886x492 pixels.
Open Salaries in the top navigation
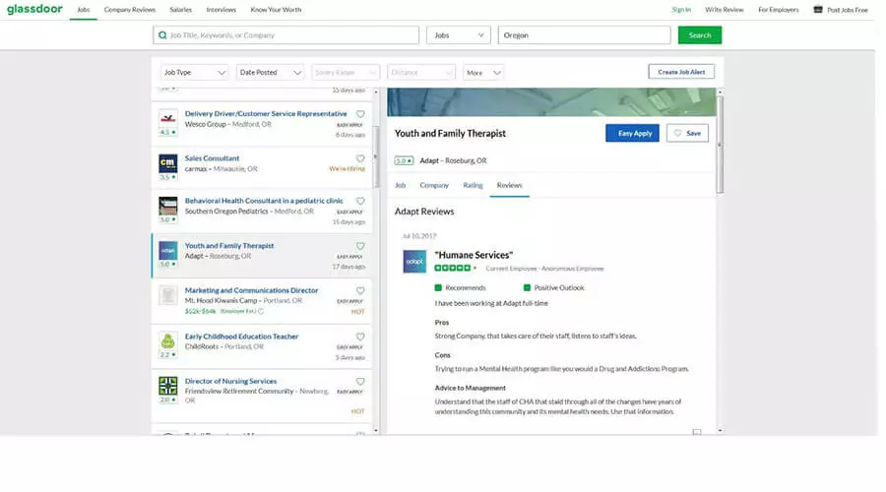click(180, 10)
